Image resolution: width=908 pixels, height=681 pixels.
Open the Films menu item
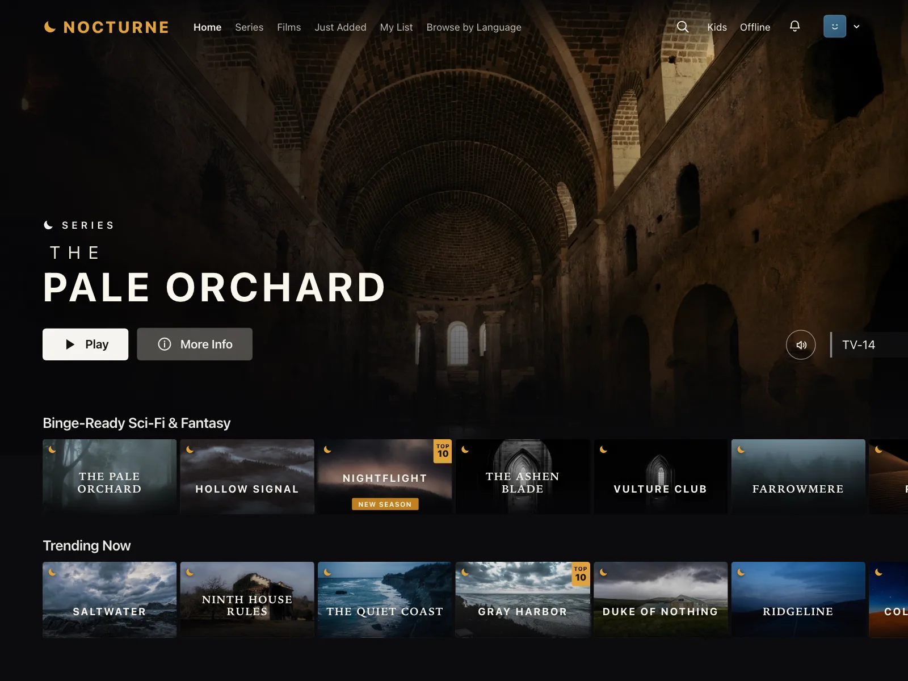coord(289,27)
